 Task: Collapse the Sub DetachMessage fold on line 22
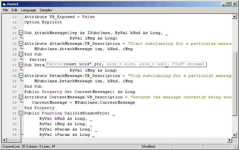[x=21, y=65]
